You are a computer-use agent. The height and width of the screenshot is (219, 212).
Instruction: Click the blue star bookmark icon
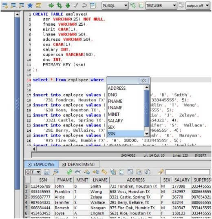(x=30, y=6)
